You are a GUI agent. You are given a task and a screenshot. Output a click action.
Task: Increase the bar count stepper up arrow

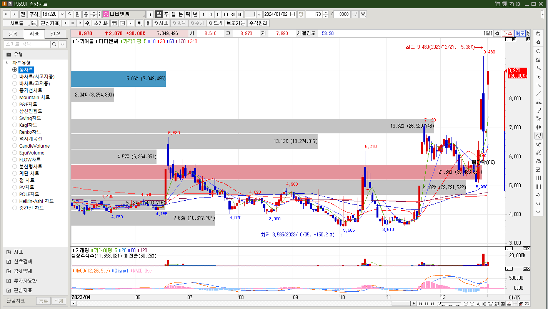tap(326, 12)
